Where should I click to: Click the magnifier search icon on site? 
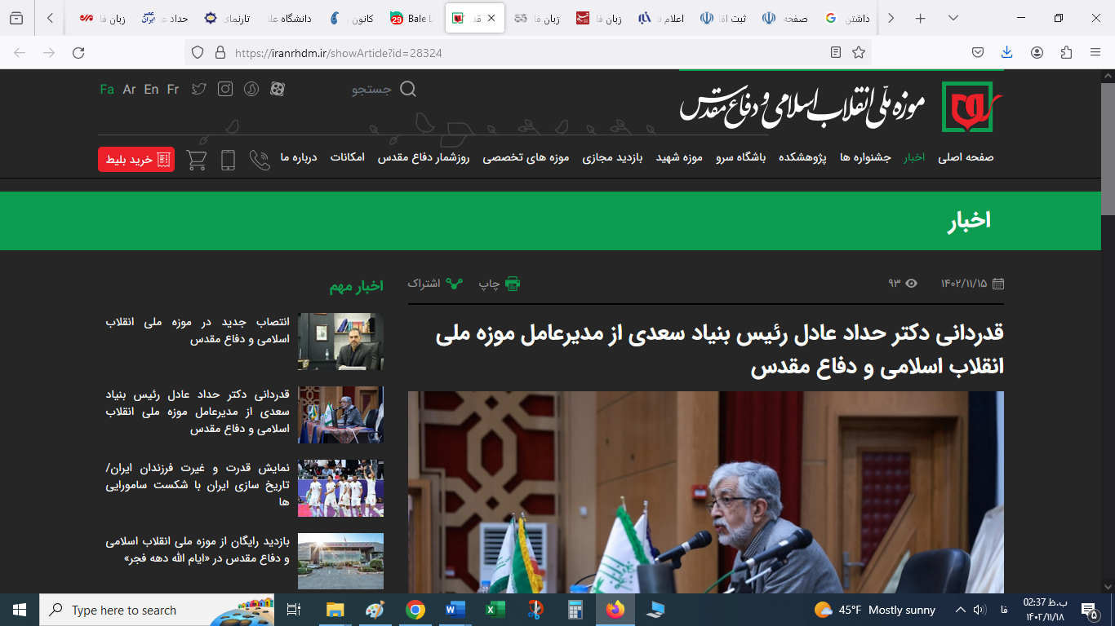click(x=408, y=90)
